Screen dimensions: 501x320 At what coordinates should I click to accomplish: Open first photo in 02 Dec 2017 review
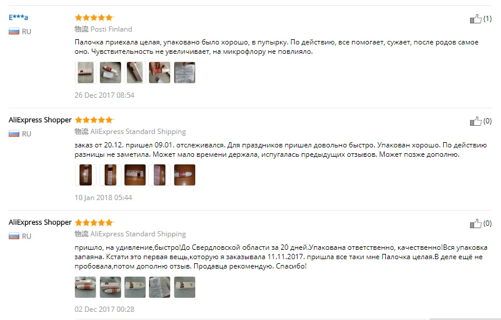point(85,287)
